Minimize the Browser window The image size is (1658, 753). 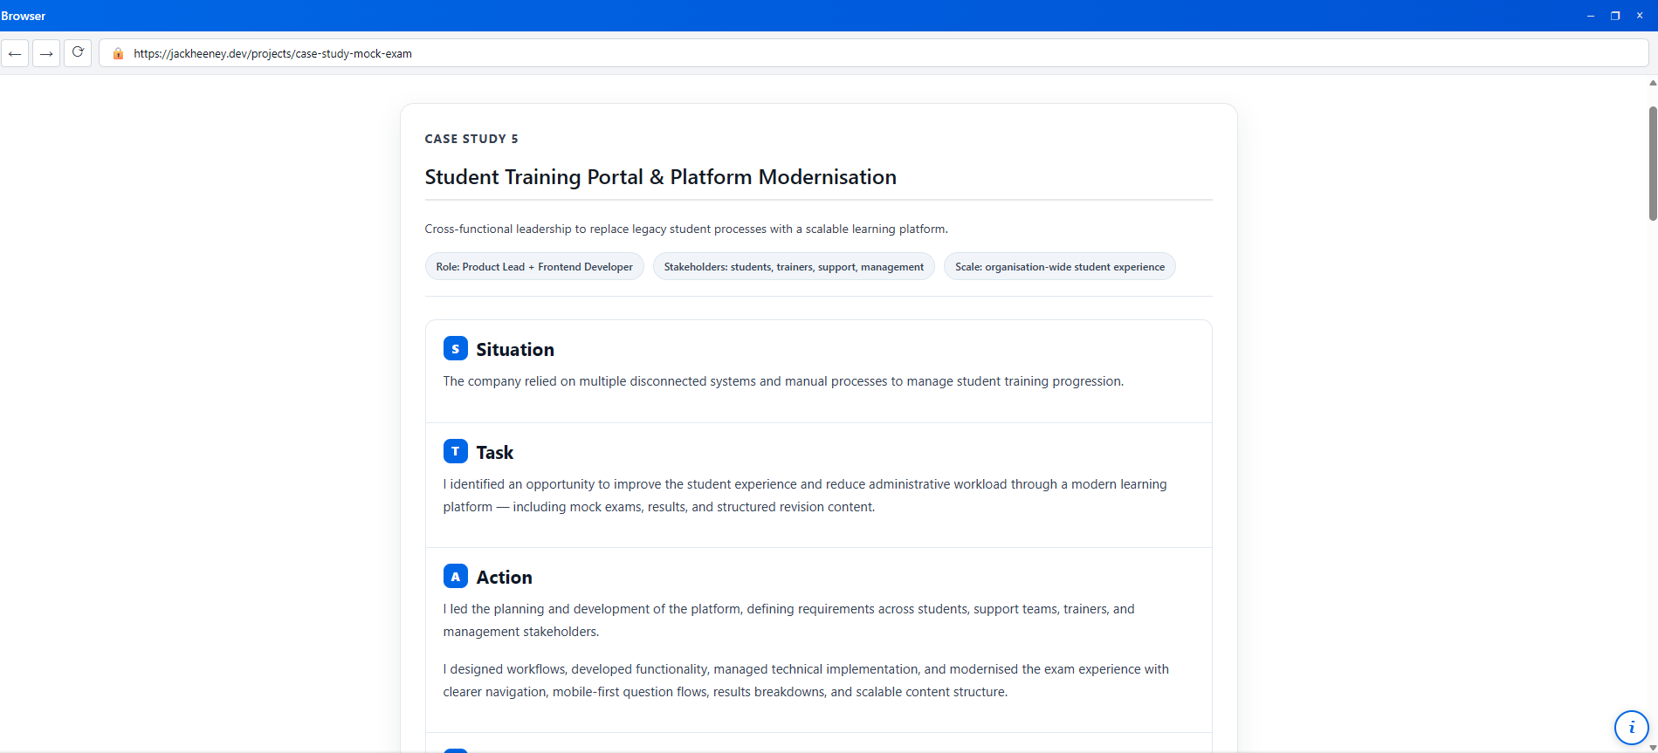(x=1591, y=16)
